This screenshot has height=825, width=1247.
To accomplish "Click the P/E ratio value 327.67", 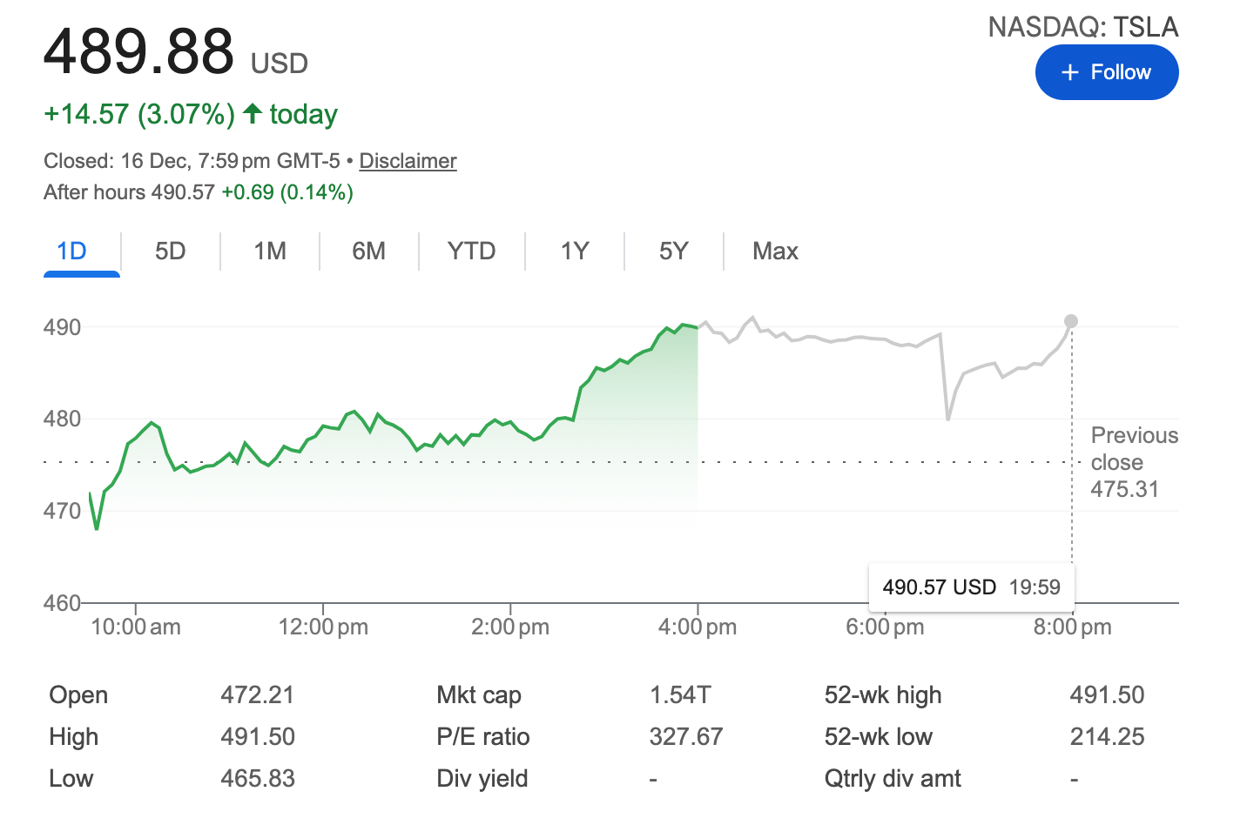I will click(x=686, y=737).
